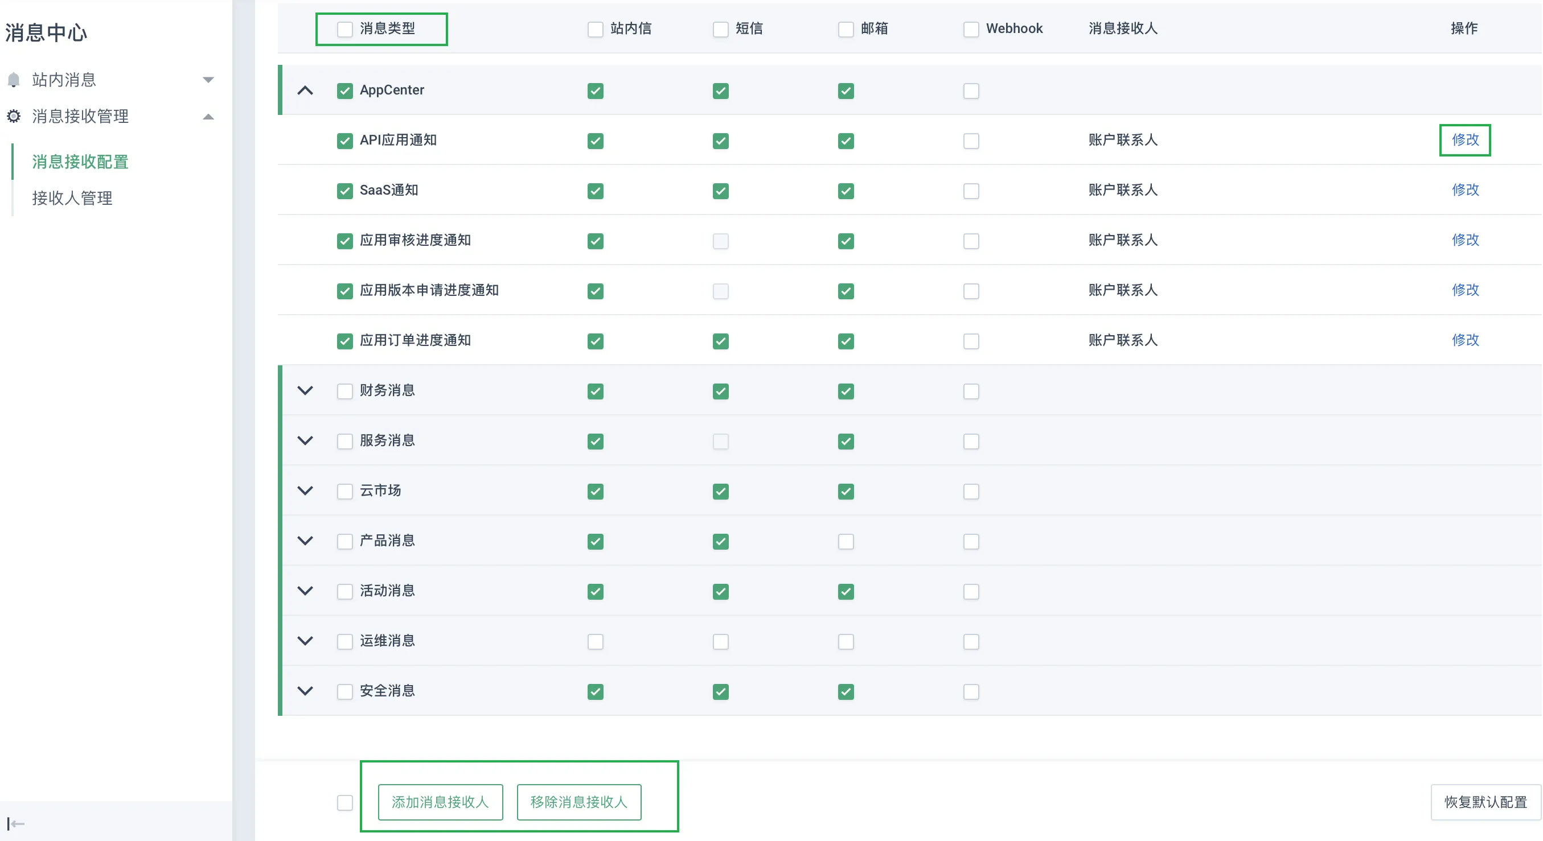Select the 财务消息 row checkbox

(345, 391)
